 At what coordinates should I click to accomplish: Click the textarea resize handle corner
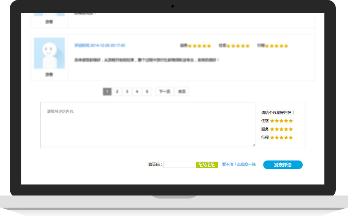point(254,145)
